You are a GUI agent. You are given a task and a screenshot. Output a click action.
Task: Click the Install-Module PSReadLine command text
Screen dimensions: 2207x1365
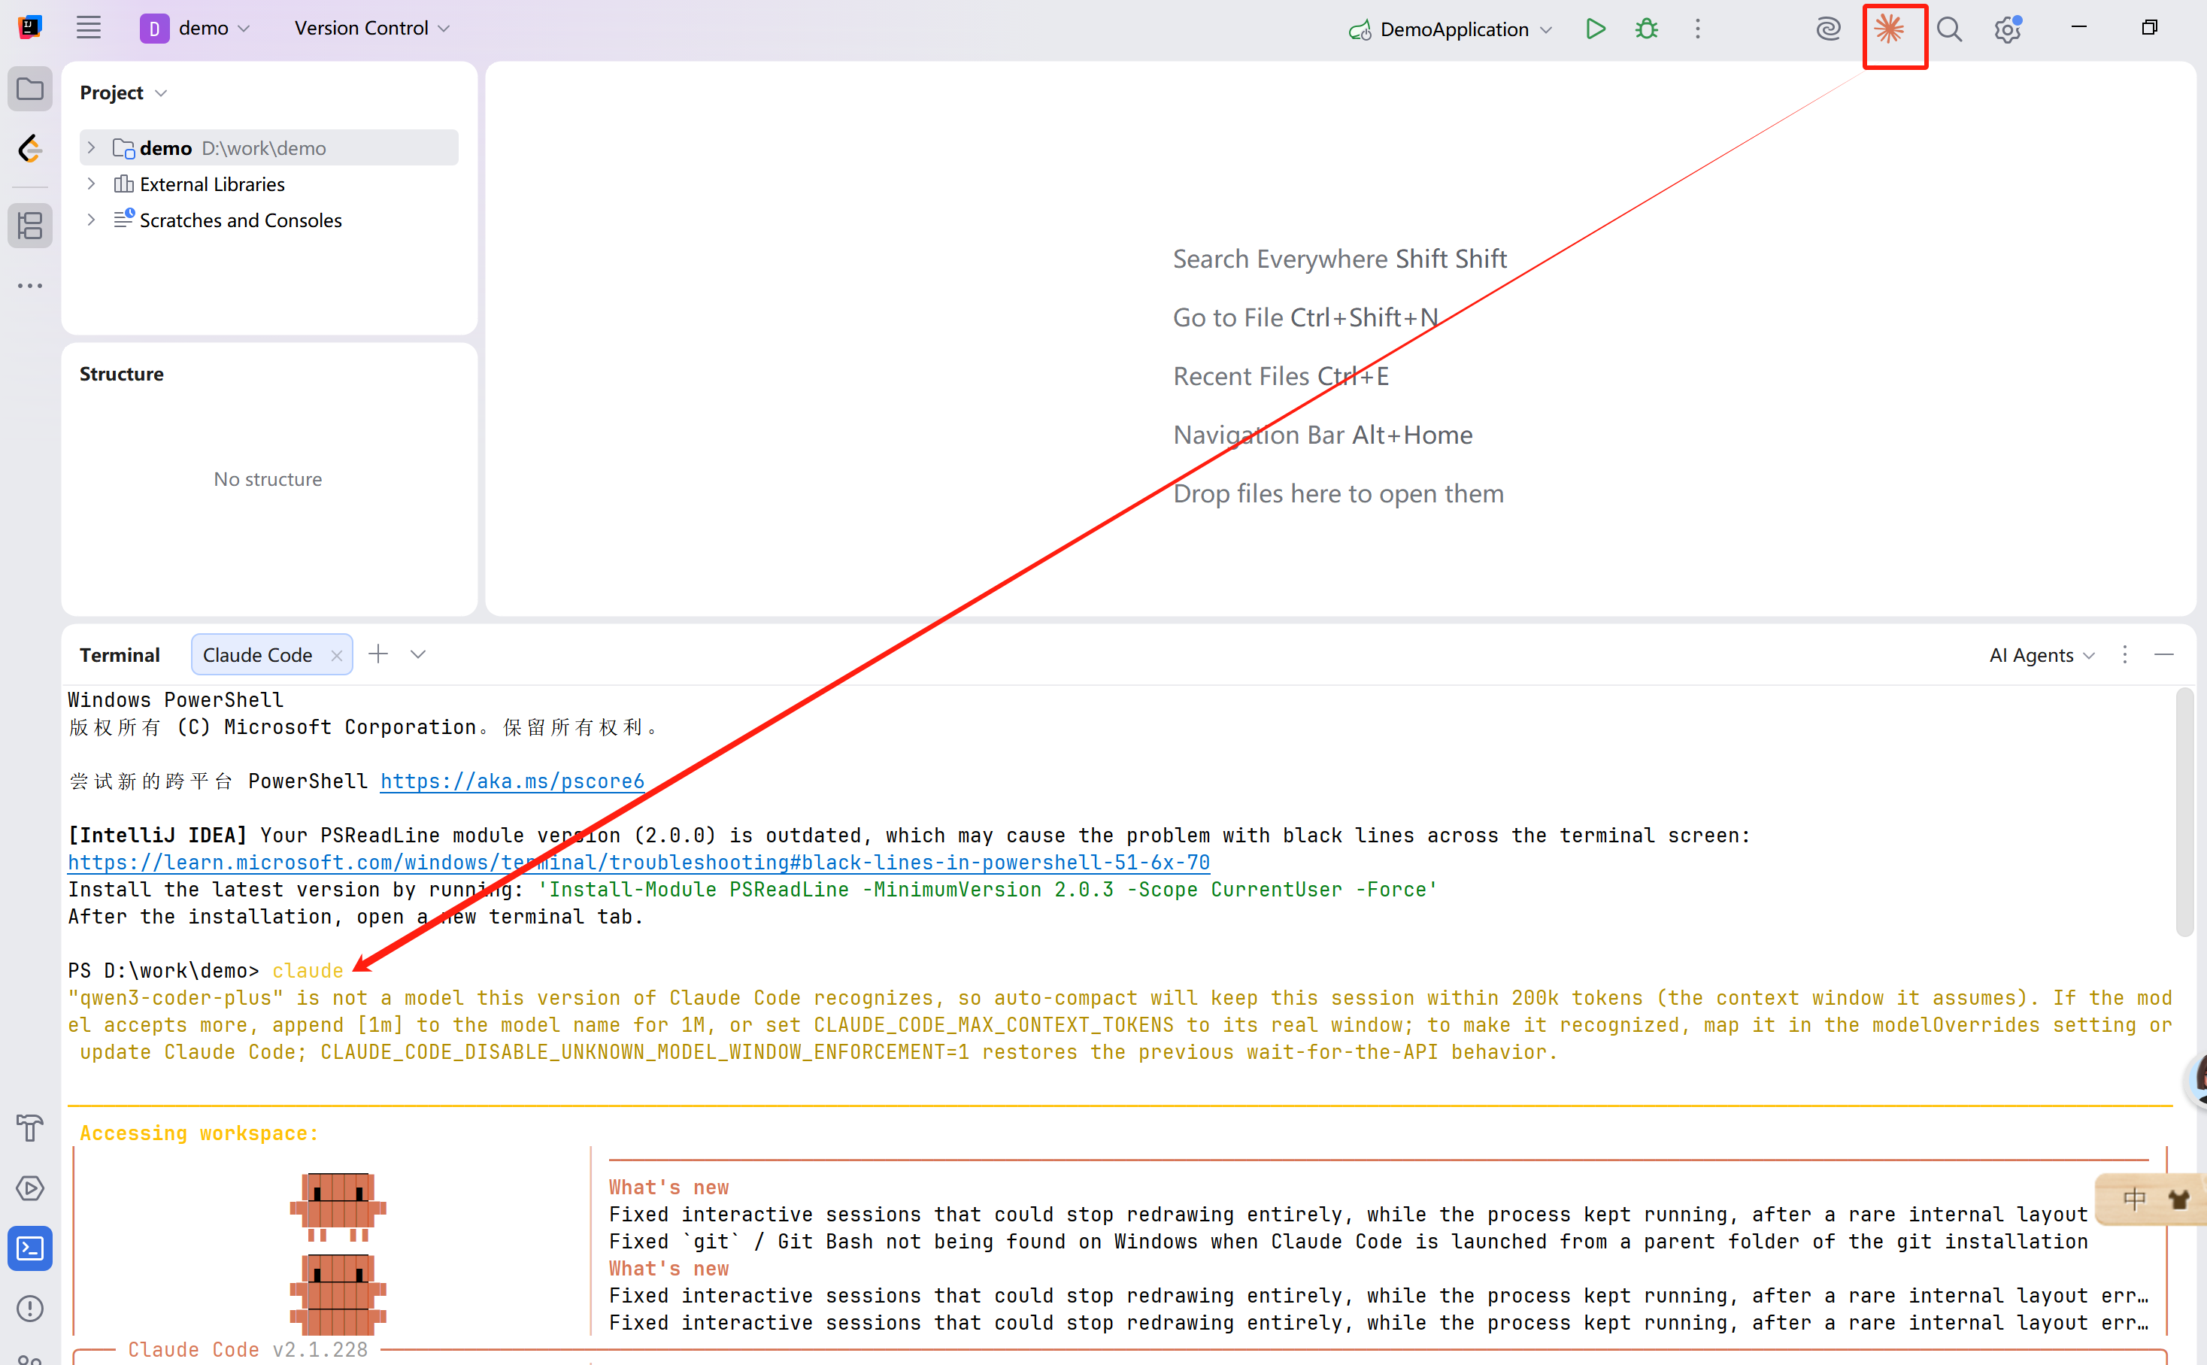pos(987,889)
